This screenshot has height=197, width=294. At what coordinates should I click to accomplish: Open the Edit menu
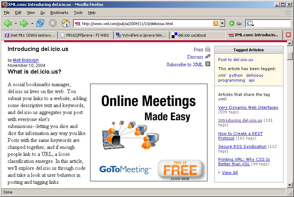pyautogui.click(x=18, y=13)
